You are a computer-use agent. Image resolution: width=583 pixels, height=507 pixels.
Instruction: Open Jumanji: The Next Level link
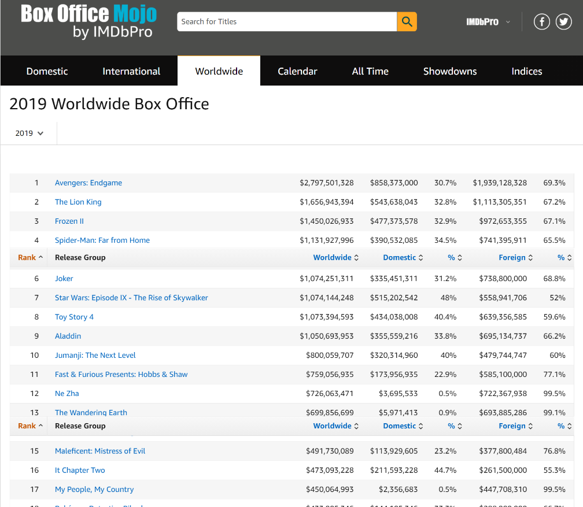pyautogui.click(x=95, y=355)
